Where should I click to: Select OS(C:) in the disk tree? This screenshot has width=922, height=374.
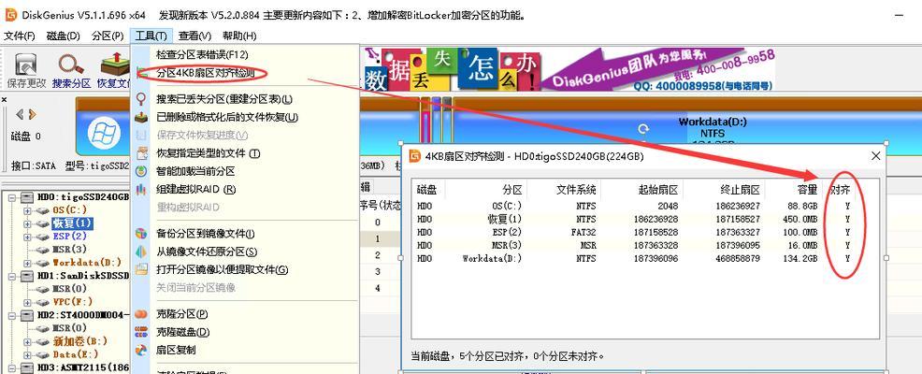pos(69,210)
